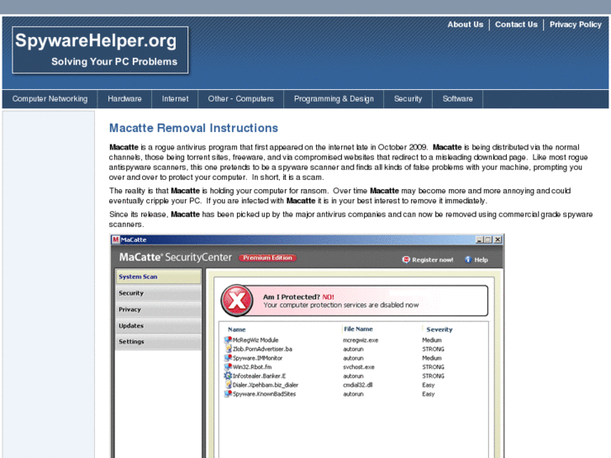
Task: Select the Internet menu item
Action: (x=175, y=99)
